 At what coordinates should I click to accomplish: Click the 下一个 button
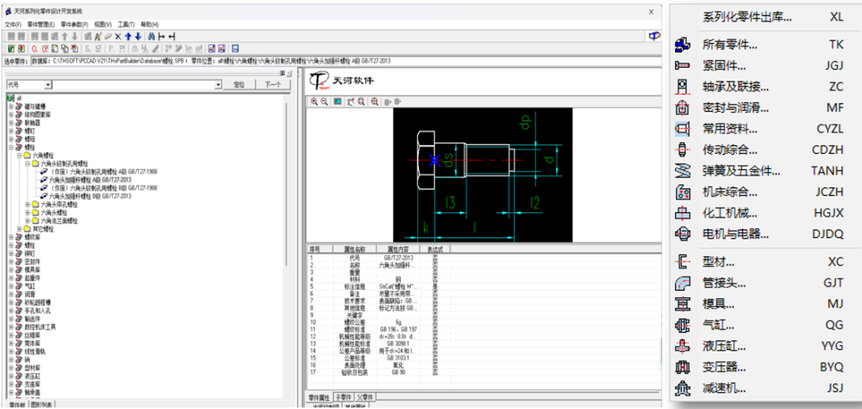[x=273, y=85]
